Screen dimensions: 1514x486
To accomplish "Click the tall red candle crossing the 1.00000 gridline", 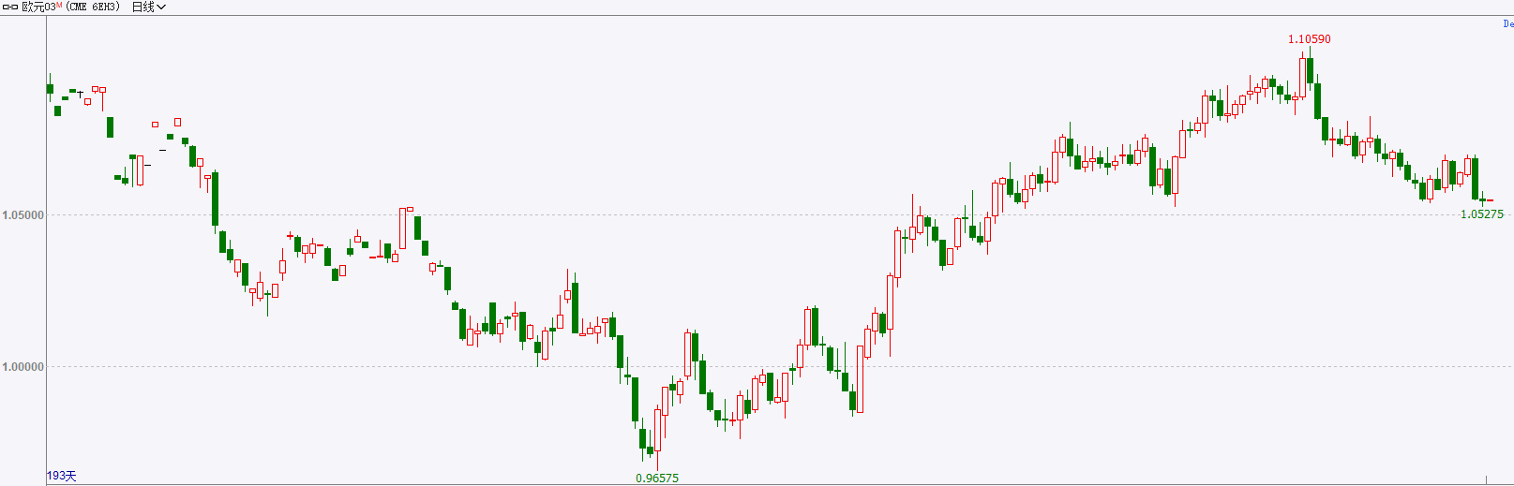I will tap(861, 379).
